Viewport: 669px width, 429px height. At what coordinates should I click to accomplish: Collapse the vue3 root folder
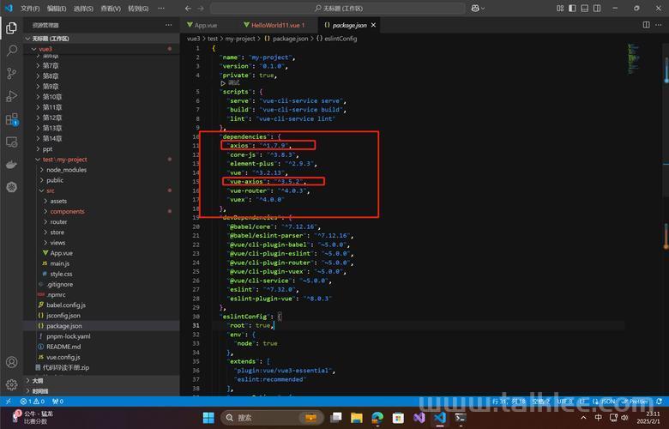tap(33, 49)
